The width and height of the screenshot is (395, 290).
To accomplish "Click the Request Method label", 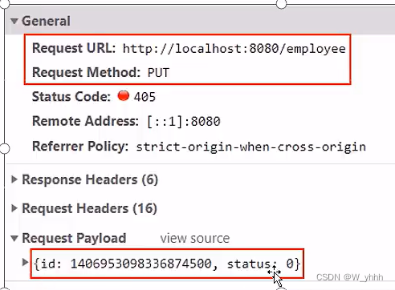I will point(86,73).
